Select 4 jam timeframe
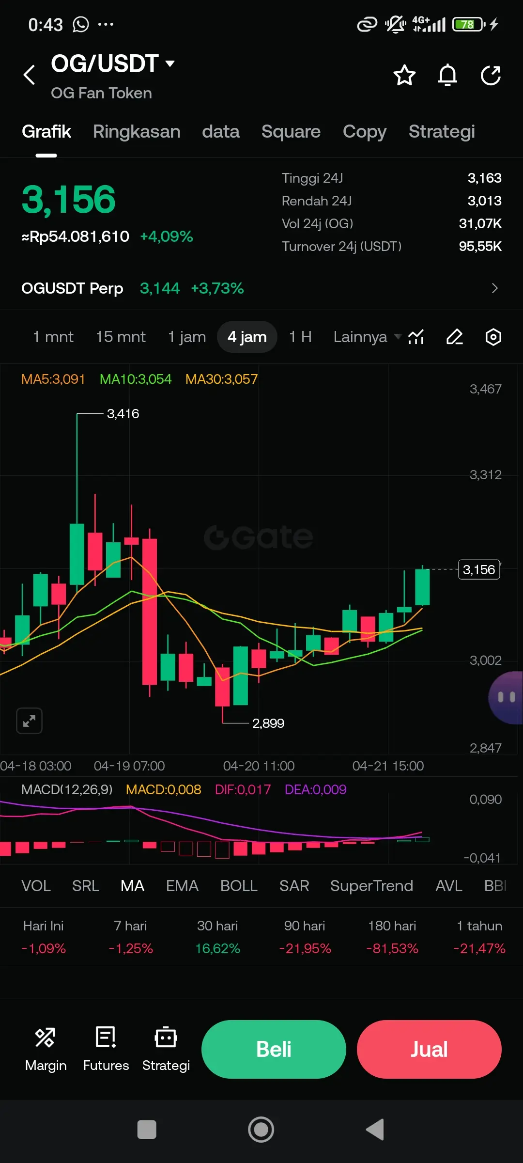Image resolution: width=523 pixels, height=1163 pixels. [x=247, y=337]
